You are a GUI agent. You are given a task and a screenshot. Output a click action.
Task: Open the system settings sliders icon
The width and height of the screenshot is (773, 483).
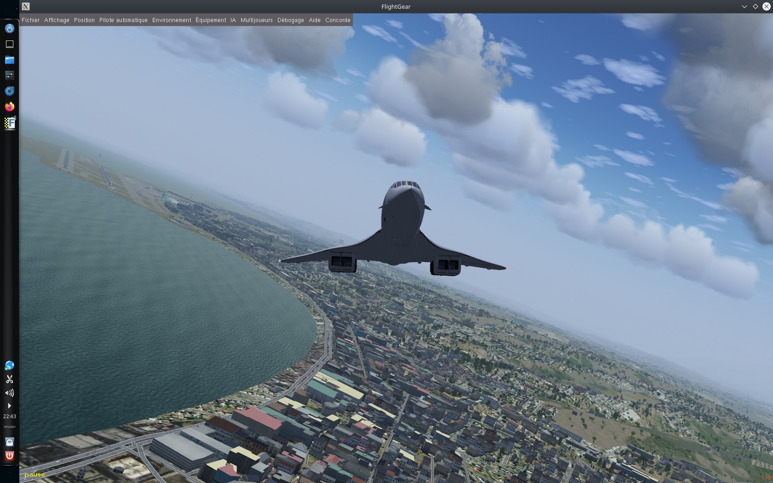point(10,75)
